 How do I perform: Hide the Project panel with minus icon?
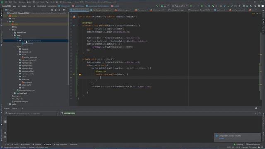click(x=67, y=10)
